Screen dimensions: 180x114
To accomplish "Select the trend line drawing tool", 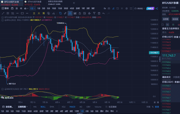I will tap(3, 13).
